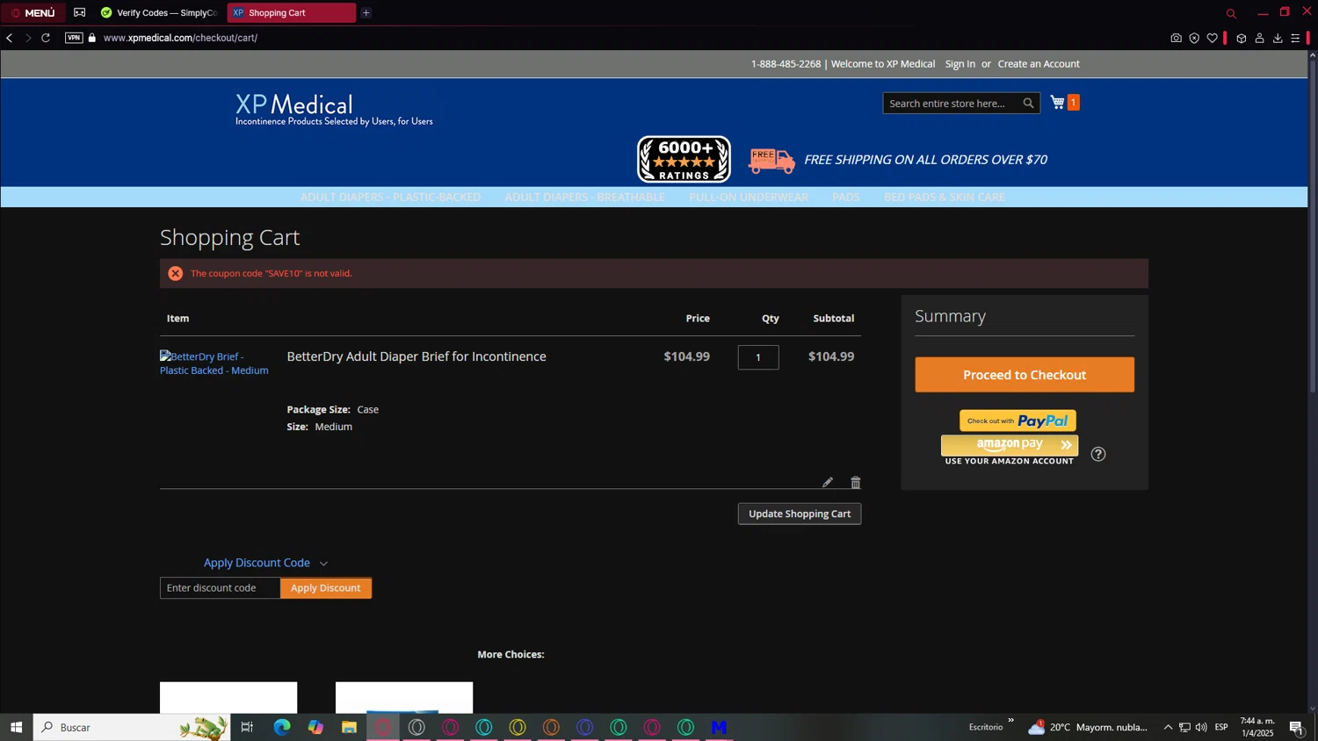Open the mini cart icon with 1 item

pyautogui.click(x=1064, y=103)
